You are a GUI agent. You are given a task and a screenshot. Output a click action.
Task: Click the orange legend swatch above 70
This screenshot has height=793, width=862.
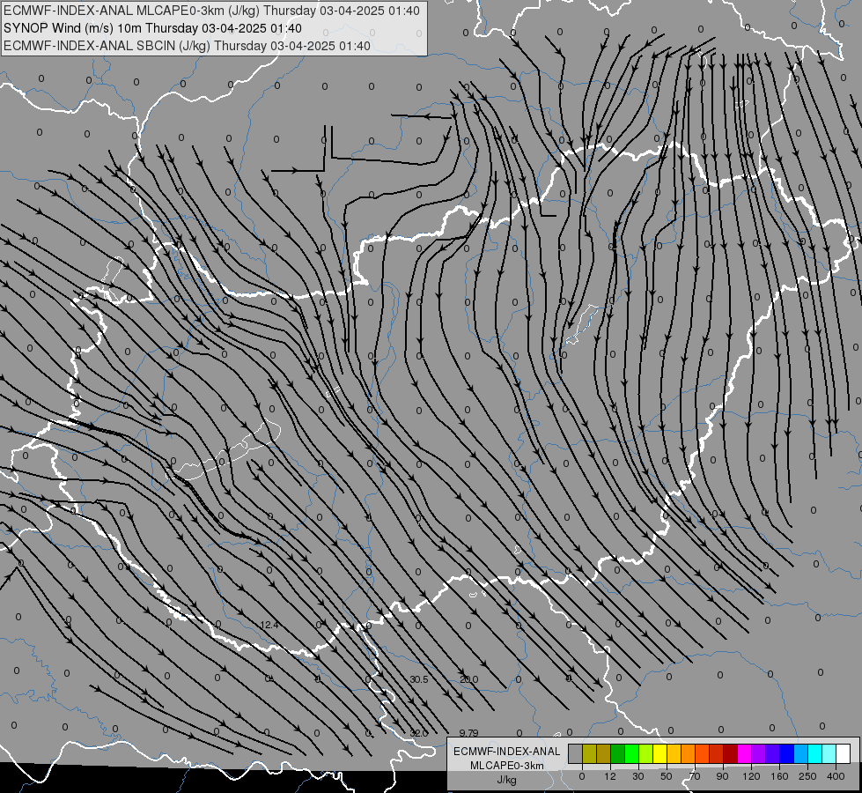coord(688,753)
